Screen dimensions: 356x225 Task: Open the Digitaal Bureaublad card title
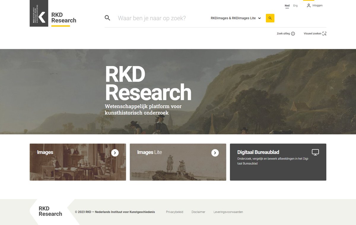click(258, 152)
